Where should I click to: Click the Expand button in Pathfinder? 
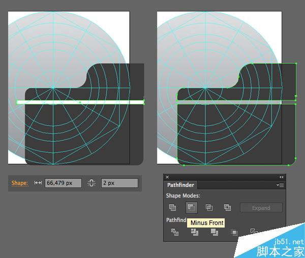click(261, 208)
